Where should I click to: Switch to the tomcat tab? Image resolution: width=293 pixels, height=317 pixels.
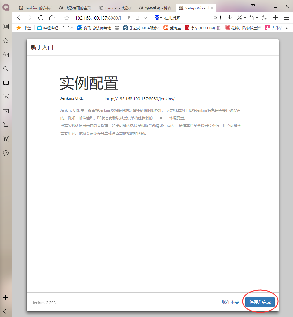pyautogui.click(x=116, y=8)
